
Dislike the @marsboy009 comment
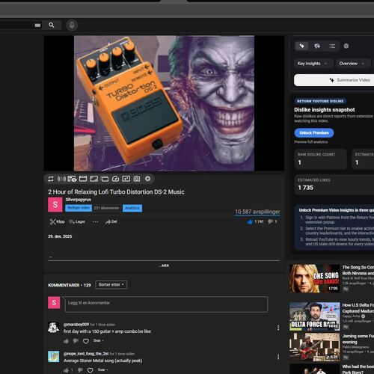click(x=76, y=341)
